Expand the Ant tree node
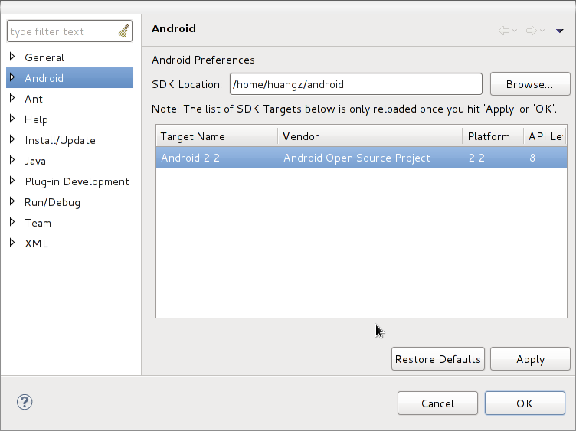This screenshot has height=431, width=576. [x=12, y=98]
